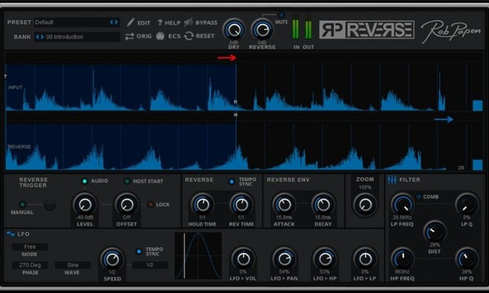Click the LFO wave icon
The width and height of the screenshot is (489, 293).
pyautogui.click(x=10, y=234)
